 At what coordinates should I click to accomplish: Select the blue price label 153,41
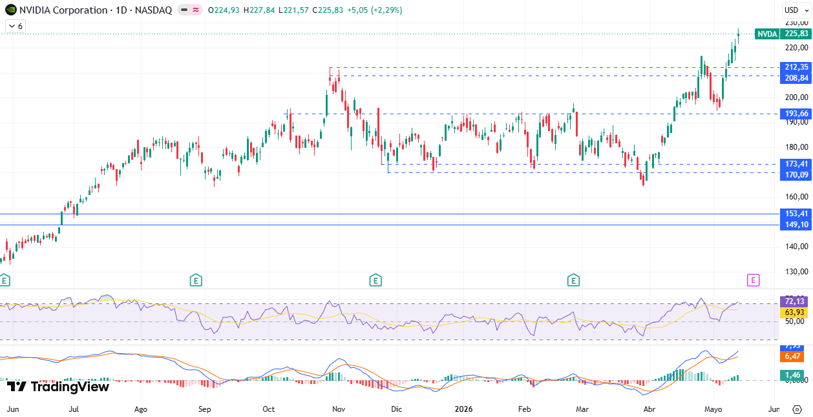pos(796,214)
